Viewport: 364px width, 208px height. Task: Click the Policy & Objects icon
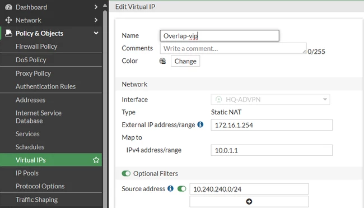[x=8, y=33]
